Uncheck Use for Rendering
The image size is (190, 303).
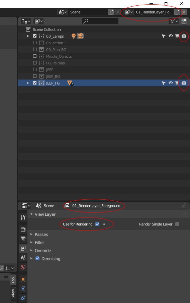point(97,224)
